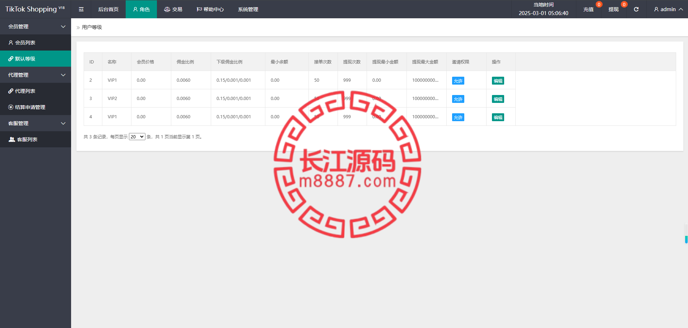This screenshot has height=328, width=688.
Task: Open the per-page count dropdown showing 20
Action: 137,137
